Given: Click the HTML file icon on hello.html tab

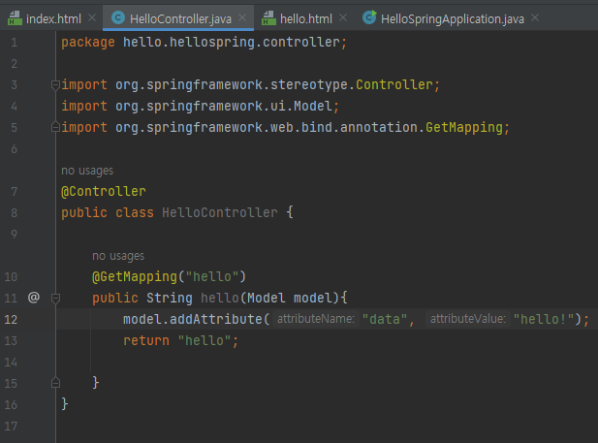Looking at the screenshot, I should [268, 18].
